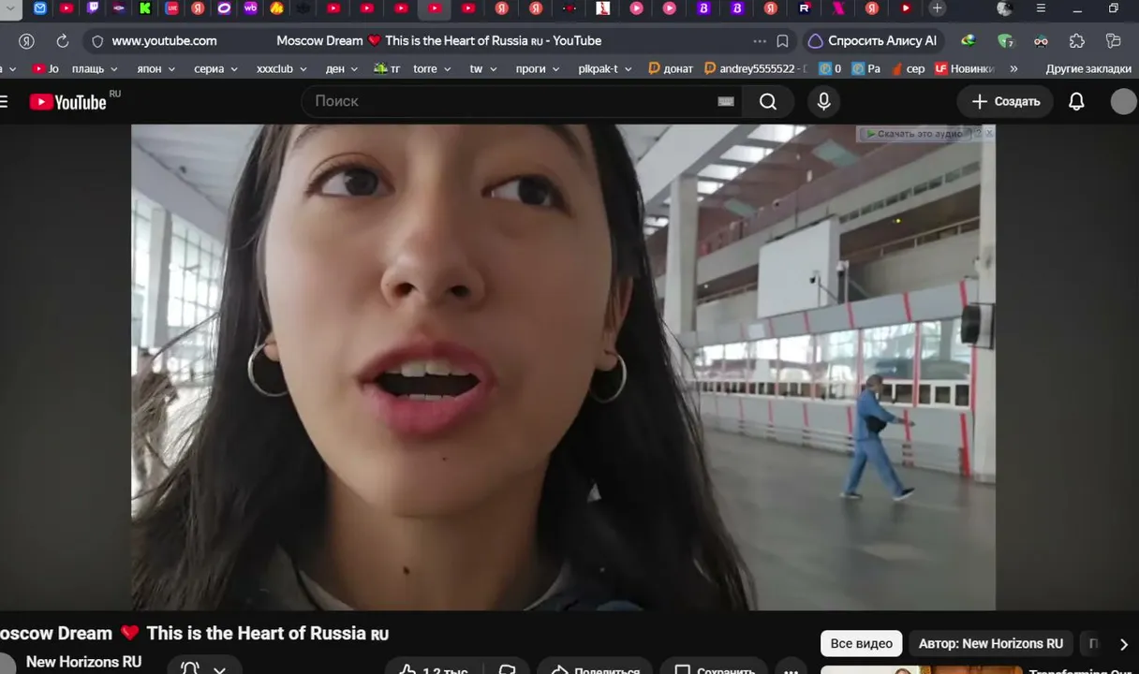Ask Alisa AI button

(871, 41)
